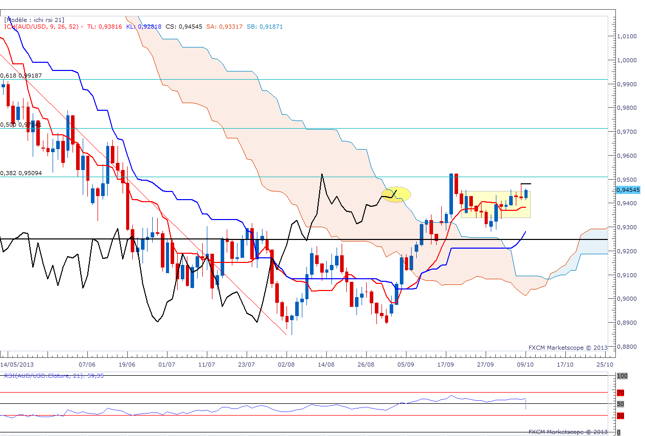Click the 0,9100 price axis label
This screenshot has height=436, width=645.
coord(627,275)
